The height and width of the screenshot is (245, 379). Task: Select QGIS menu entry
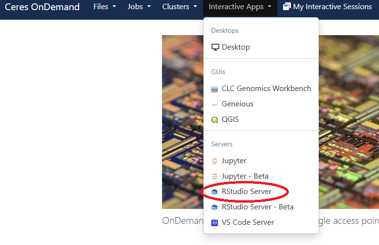pos(261,119)
